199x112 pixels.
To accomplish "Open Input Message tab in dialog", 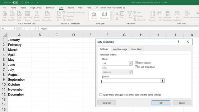I will (120, 49).
